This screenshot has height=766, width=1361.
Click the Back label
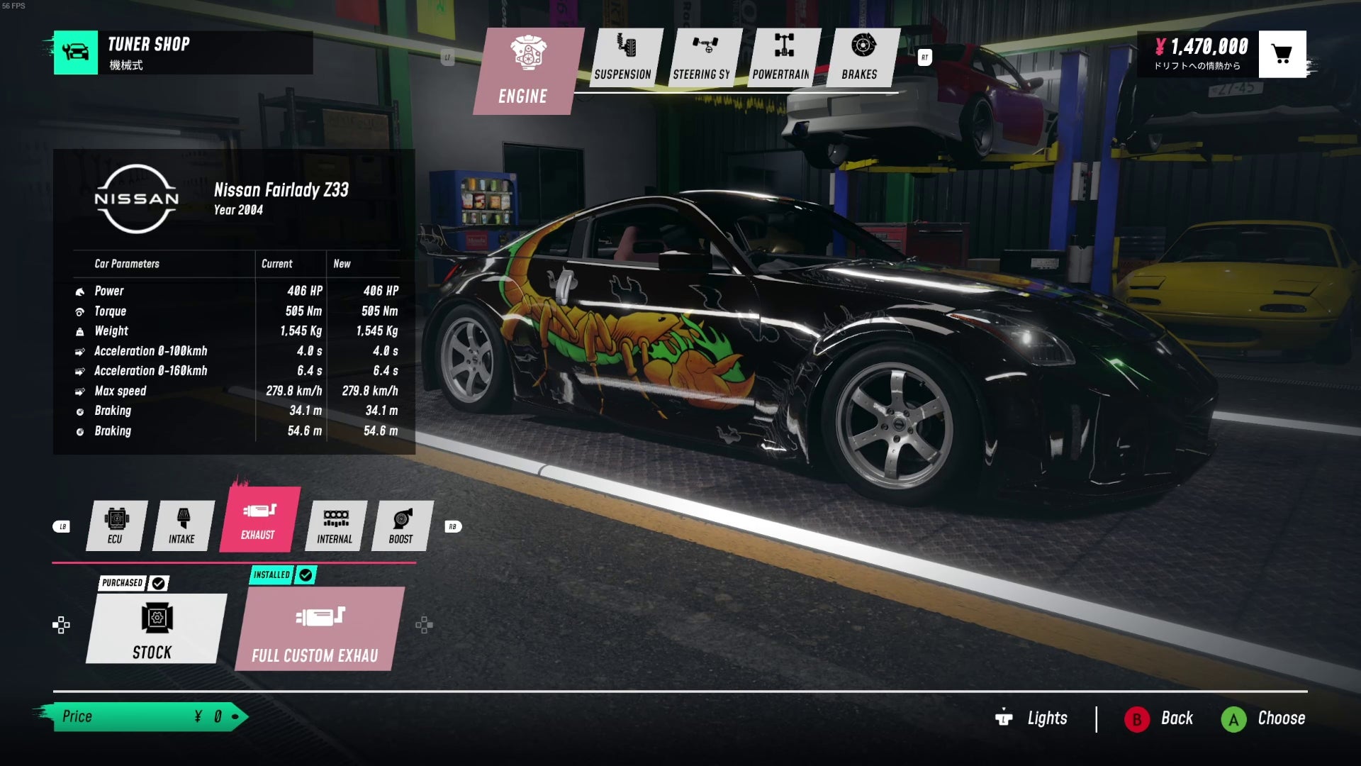click(1177, 718)
